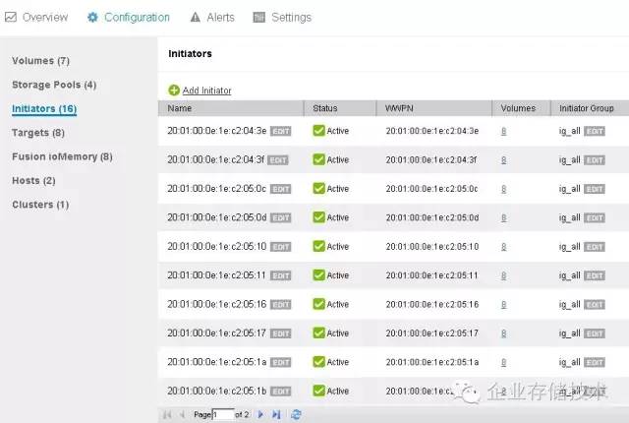629x423 pixels.
Task: Edit the name of initiator ending c2:05:10
Action: [280, 247]
